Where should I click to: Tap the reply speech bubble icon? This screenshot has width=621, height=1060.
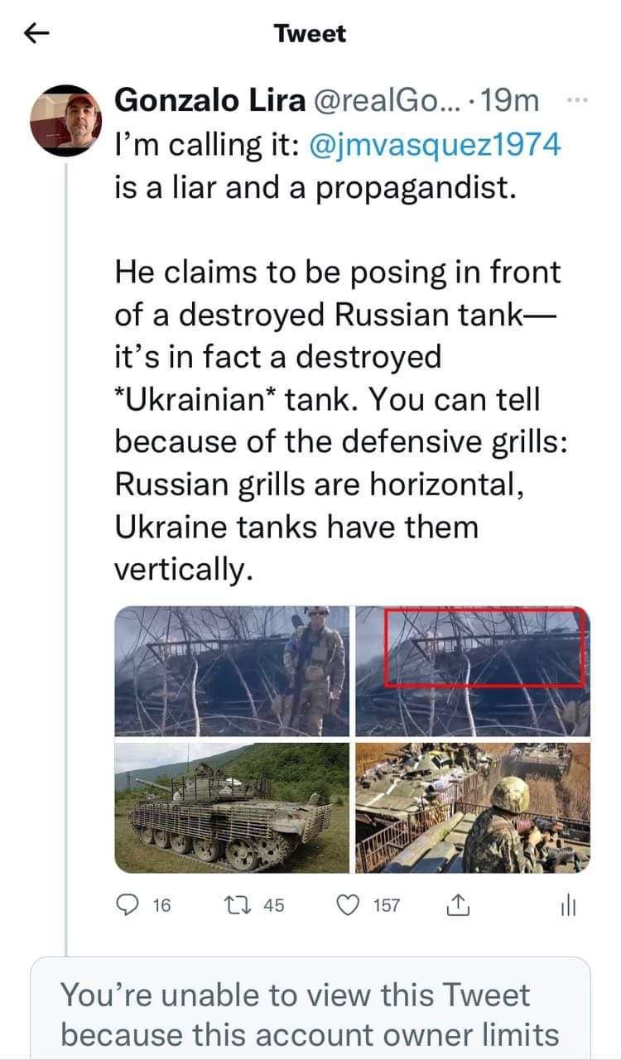coord(127,905)
